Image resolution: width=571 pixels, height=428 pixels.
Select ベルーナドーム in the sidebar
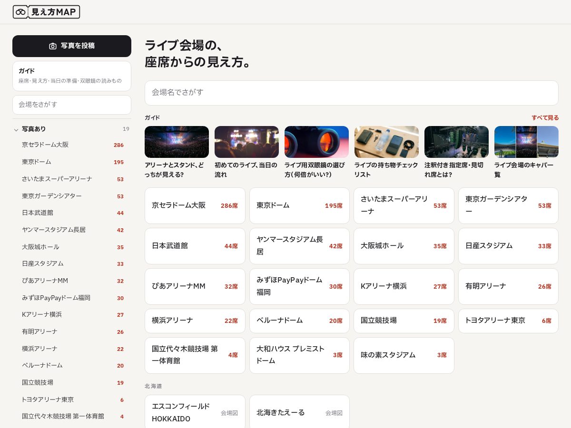[72, 366]
